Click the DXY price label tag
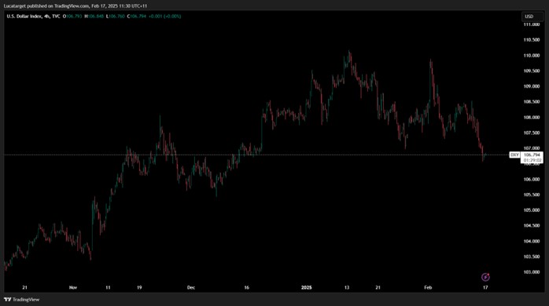The height and width of the screenshot is (306, 549). click(514, 155)
